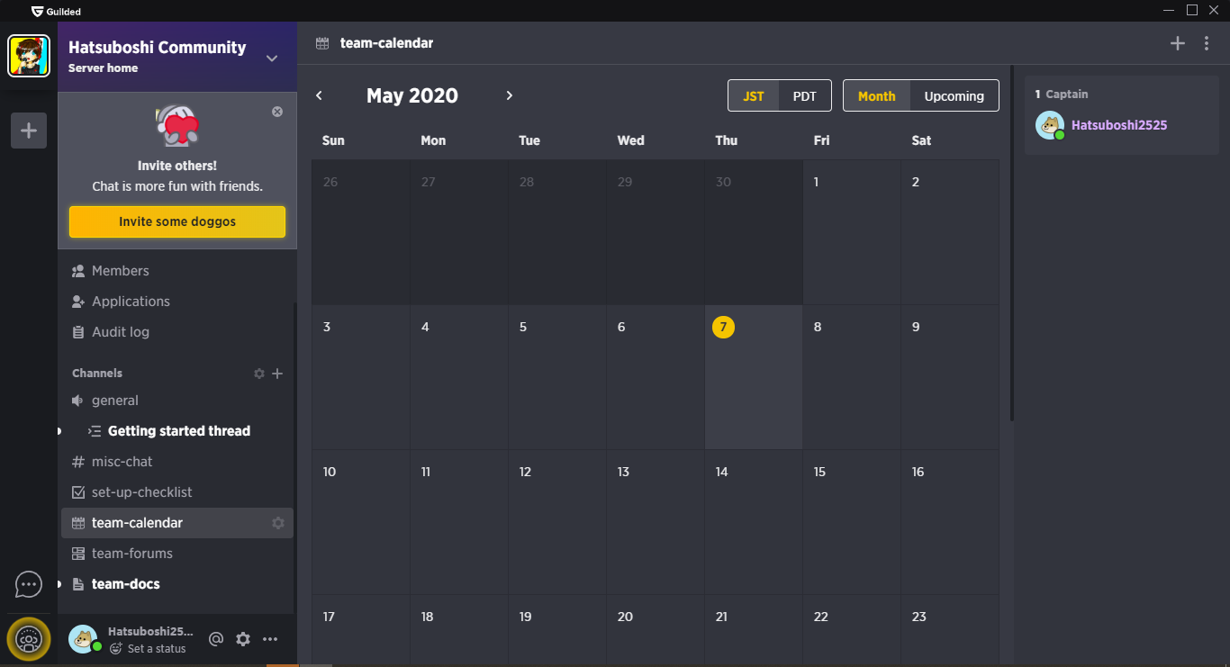Viewport: 1230px width, 667px height.
Task: Click status emoji icon beside Set a status
Action: click(115, 649)
